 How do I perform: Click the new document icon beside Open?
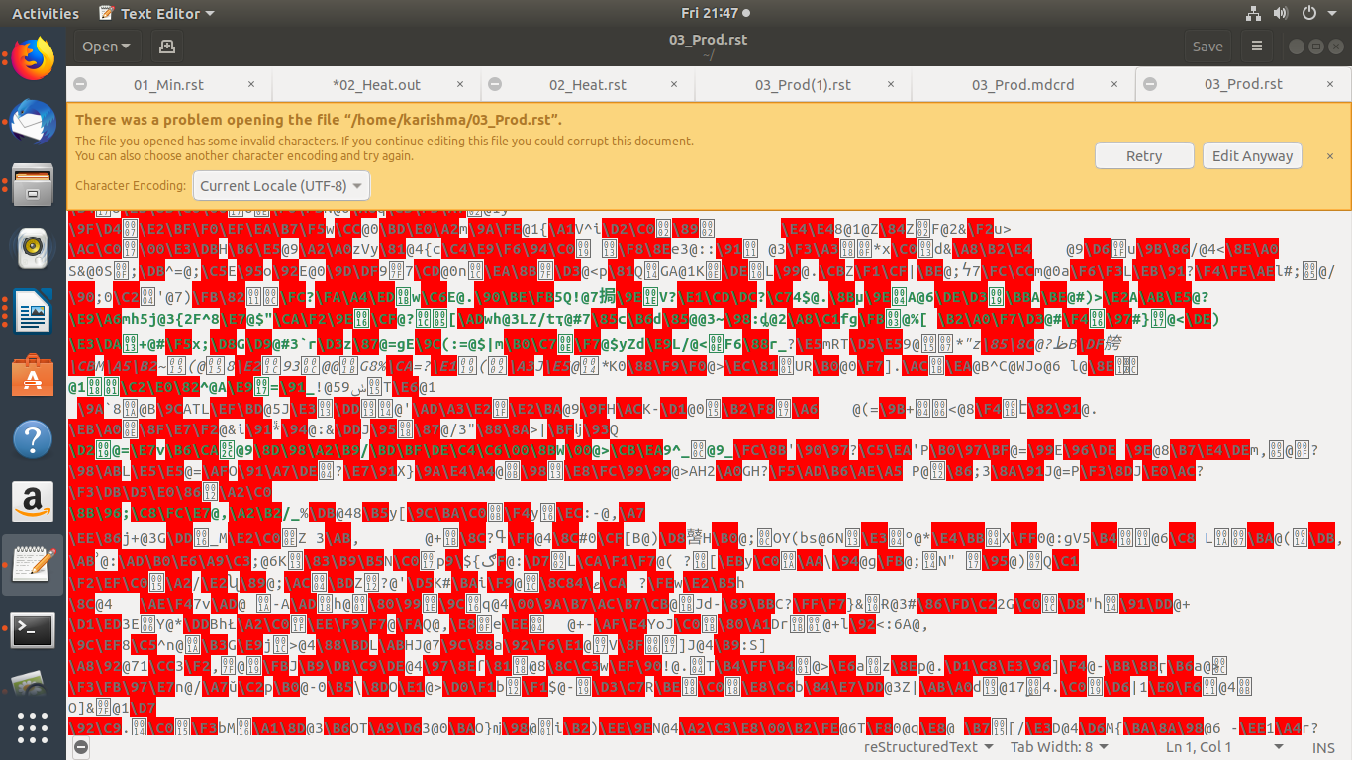166,47
